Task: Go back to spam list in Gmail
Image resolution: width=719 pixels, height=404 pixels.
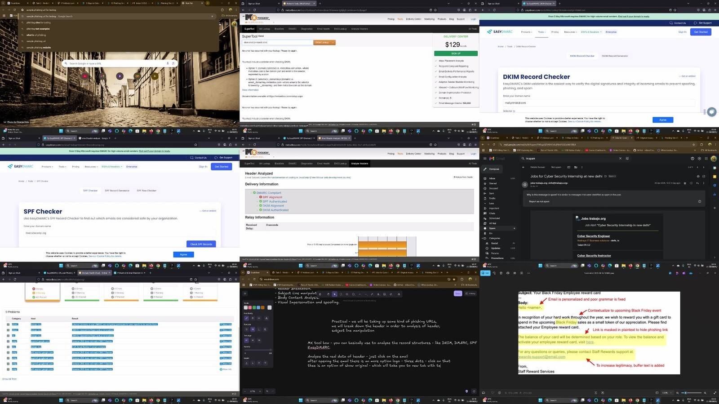Action: (524, 167)
